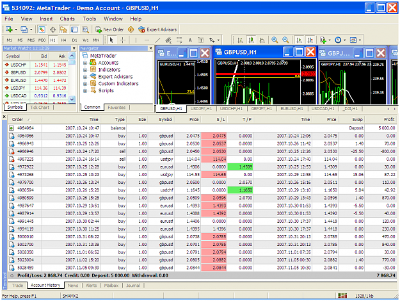Open the Insert menu
The image size is (400, 301).
pos(46,19)
